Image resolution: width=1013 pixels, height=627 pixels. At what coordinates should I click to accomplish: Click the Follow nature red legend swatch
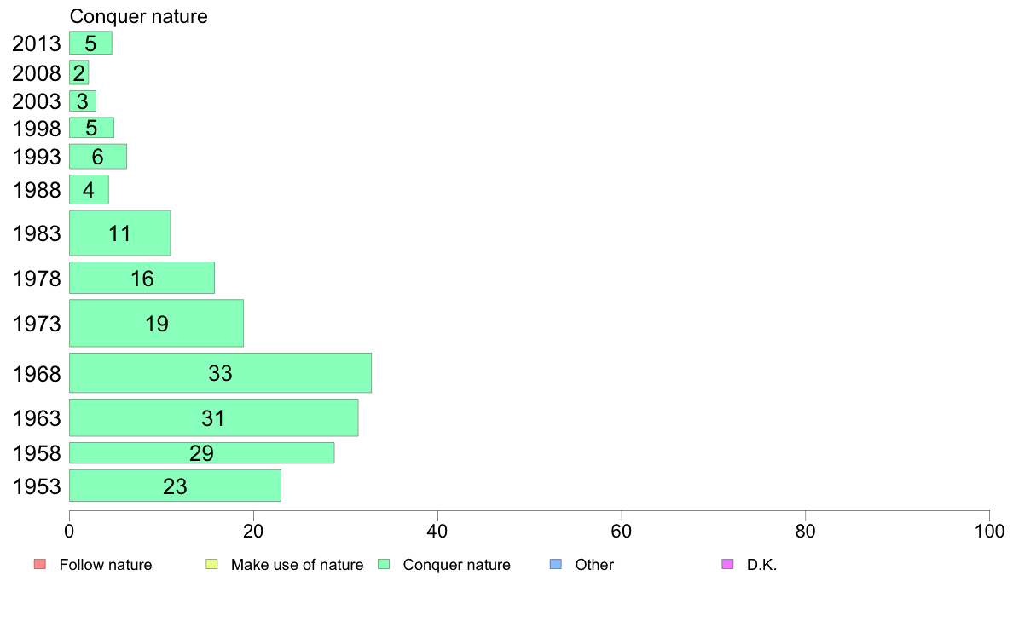pos(39,564)
